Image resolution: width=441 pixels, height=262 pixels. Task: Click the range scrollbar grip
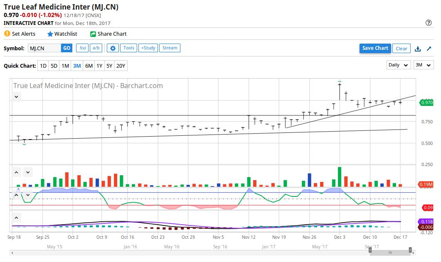click(390, 252)
